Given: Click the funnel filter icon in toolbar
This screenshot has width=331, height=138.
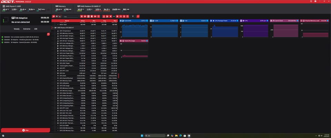Looking at the screenshot, I should point(133,16).
